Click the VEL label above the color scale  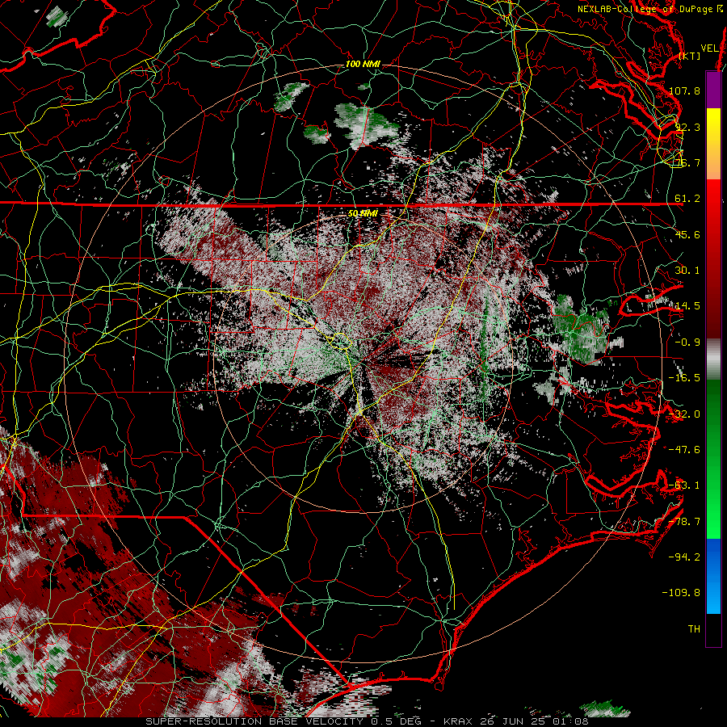coord(709,48)
